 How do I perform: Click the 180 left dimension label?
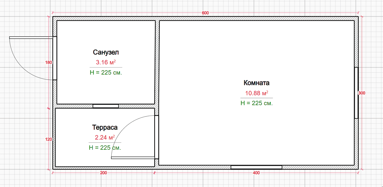pos(49,62)
